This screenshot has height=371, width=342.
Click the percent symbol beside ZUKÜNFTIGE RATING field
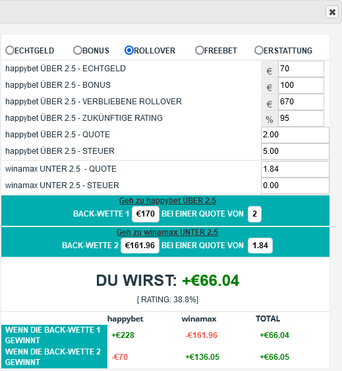(x=270, y=119)
